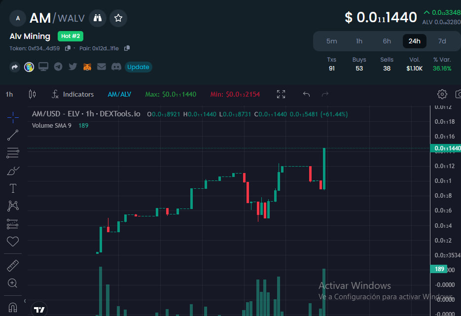461x316 pixels.
Task: Select the crosshair cursor tool
Action: (x=13, y=117)
